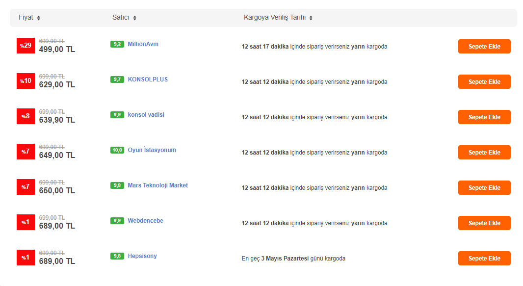Add KONSOLPLUS offer to cart
The height and width of the screenshot is (286, 523).
pos(484,81)
